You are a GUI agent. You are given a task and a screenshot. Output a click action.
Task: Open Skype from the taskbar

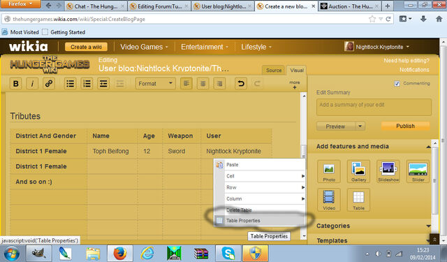click(x=228, y=253)
